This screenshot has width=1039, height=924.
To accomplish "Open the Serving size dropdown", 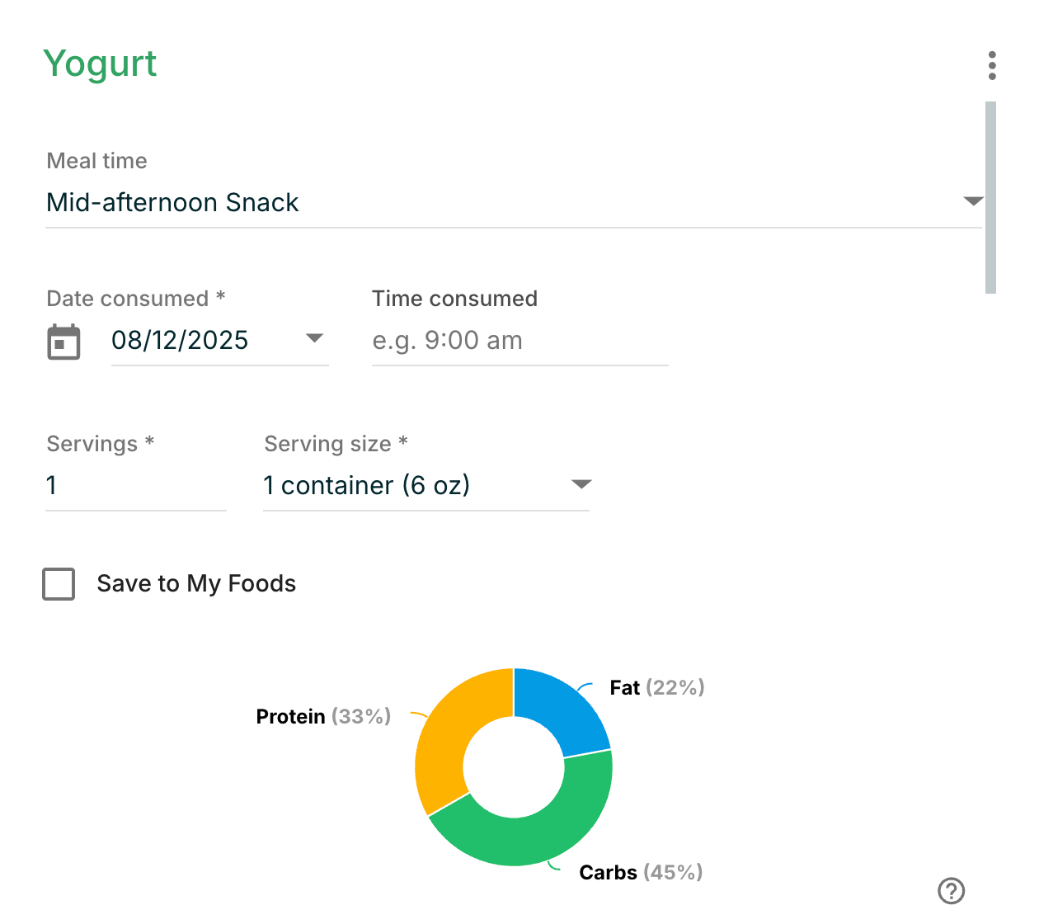I will [581, 485].
